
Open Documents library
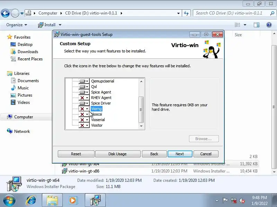(28, 81)
